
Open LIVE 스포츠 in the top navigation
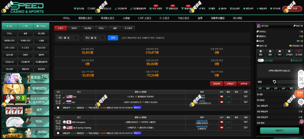click(x=145, y=18)
